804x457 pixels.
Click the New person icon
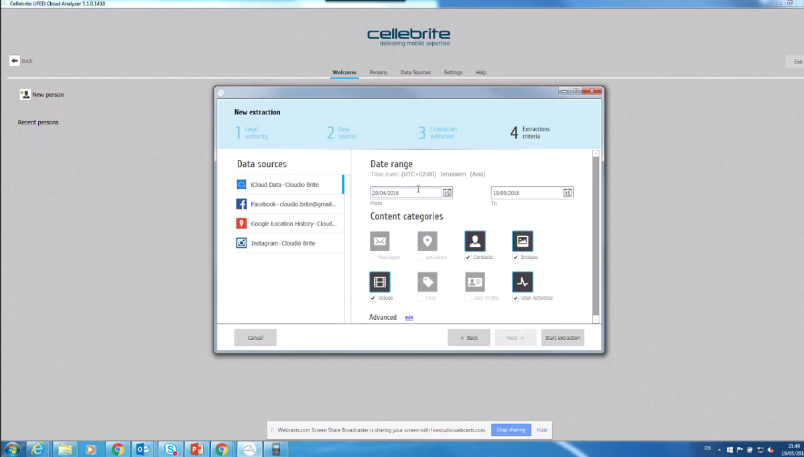(x=25, y=94)
